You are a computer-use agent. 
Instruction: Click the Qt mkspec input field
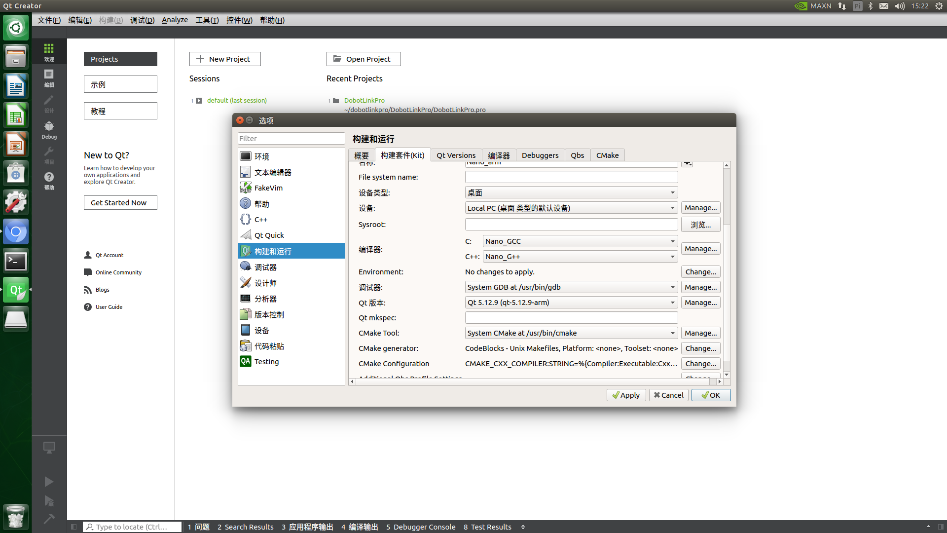[571, 318]
